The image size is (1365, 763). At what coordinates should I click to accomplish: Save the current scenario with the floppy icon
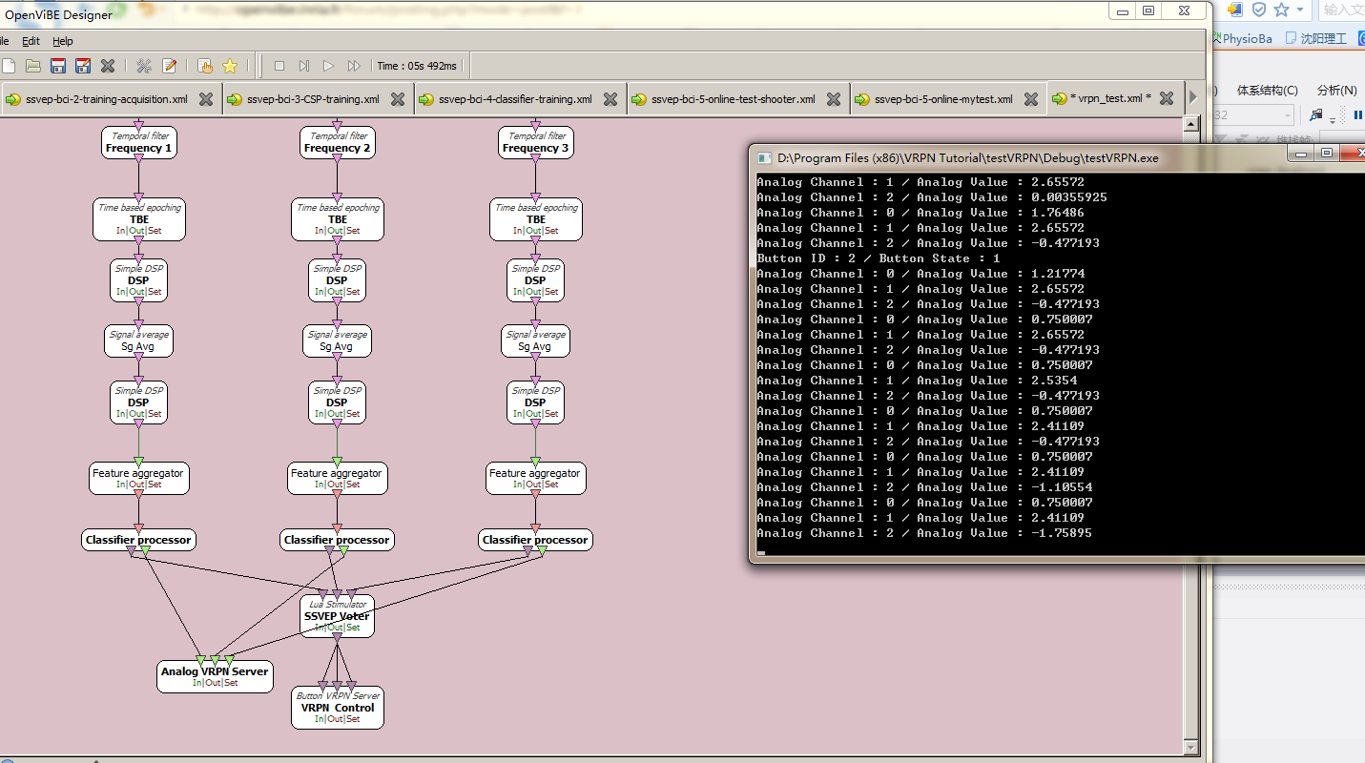[58, 66]
